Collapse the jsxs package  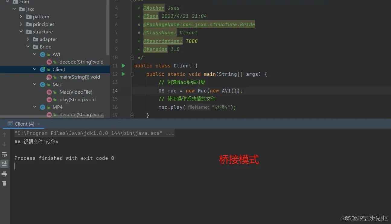14,9
